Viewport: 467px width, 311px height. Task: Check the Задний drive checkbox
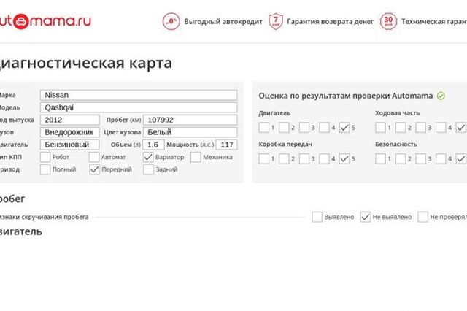pyautogui.click(x=148, y=169)
